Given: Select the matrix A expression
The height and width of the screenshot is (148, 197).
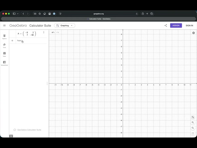Looking at the screenshot, I should pyautogui.click(x=27, y=34).
